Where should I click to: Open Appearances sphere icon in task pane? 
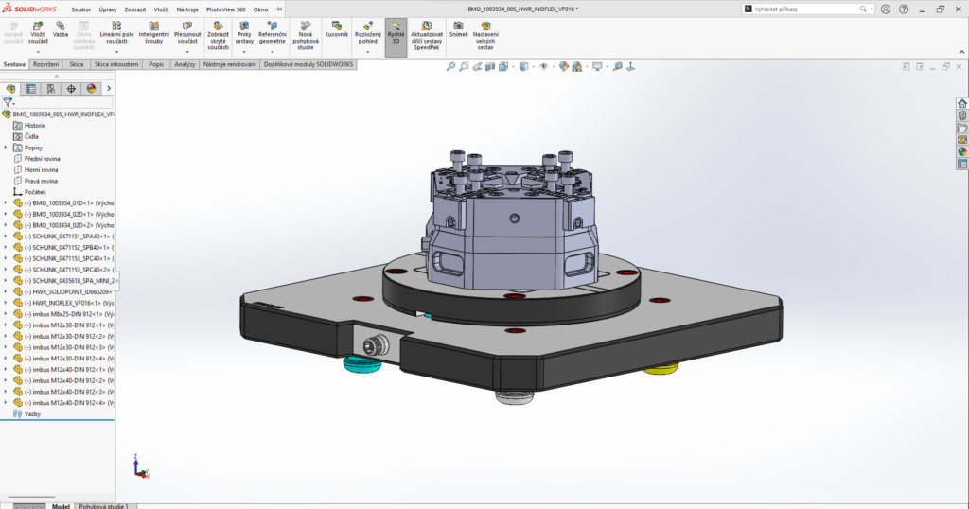(962, 152)
